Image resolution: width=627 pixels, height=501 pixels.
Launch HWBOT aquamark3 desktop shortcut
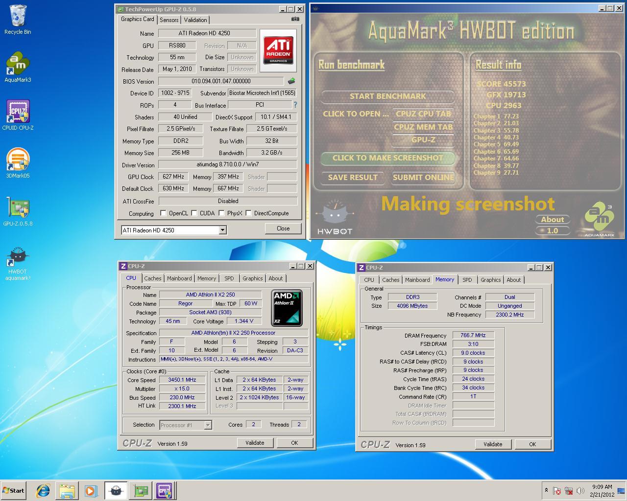[18, 263]
